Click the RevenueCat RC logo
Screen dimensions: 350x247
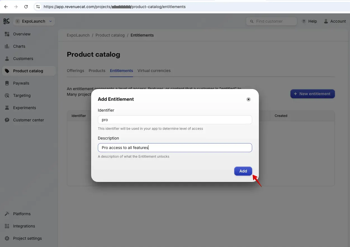[6, 21]
